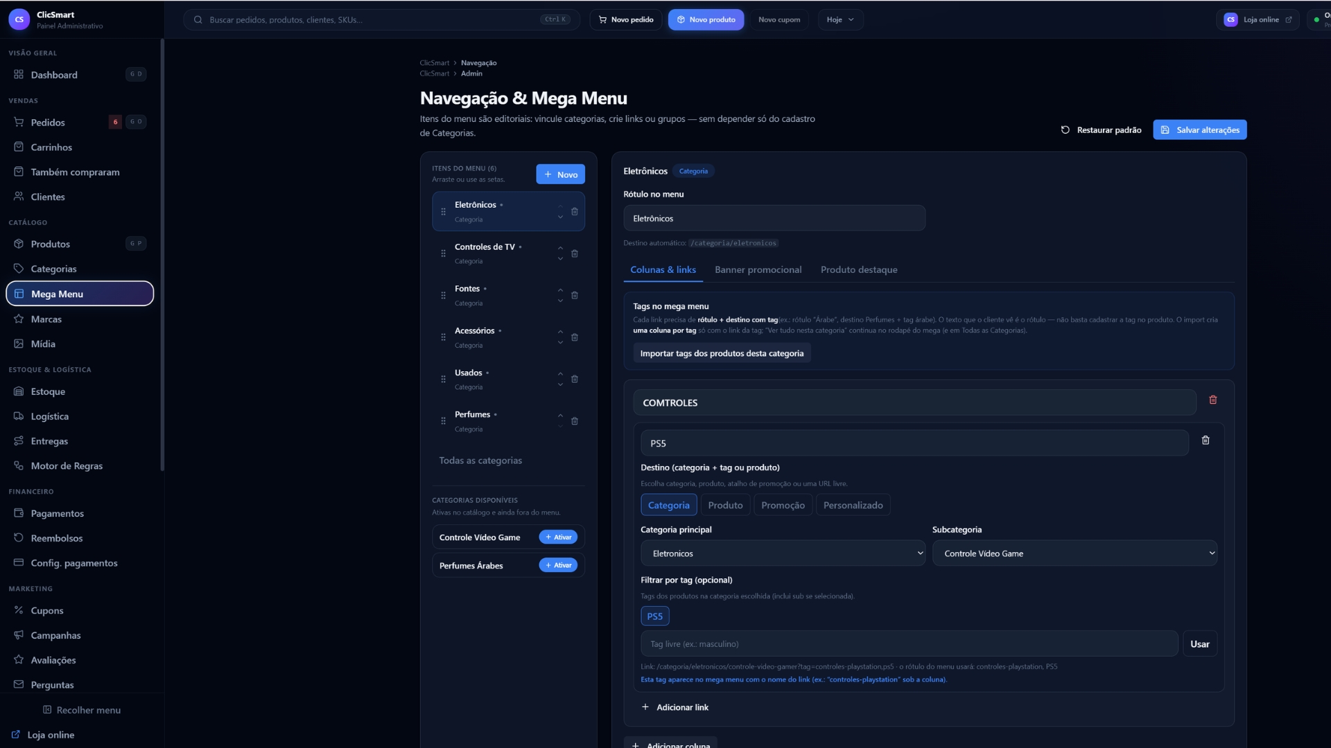Activate the Controle Vídeo Game category
This screenshot has height=748, width=1331.
click(558, 537)
